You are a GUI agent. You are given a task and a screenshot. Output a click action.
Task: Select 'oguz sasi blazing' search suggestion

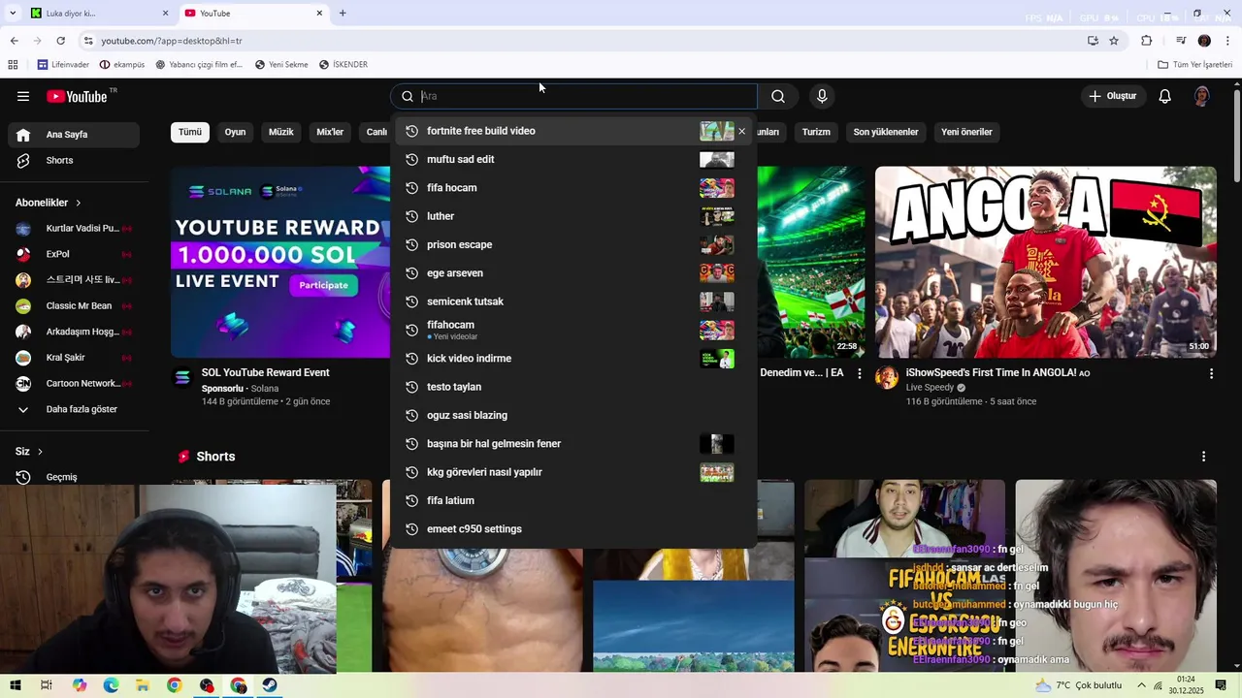click(x=572, y=415)
